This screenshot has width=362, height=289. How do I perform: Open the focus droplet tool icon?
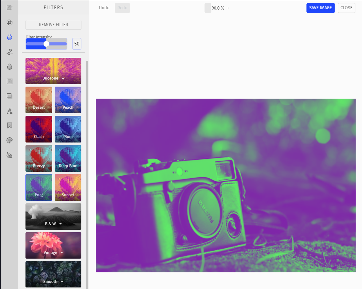[10, 67]
